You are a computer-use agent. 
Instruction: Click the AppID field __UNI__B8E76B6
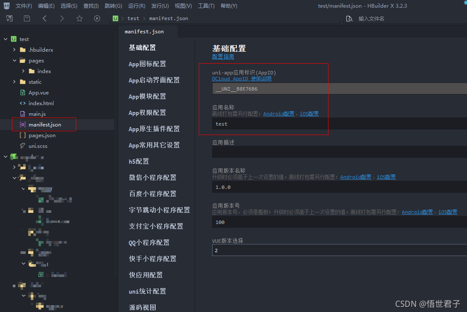[x=340, y=89]
